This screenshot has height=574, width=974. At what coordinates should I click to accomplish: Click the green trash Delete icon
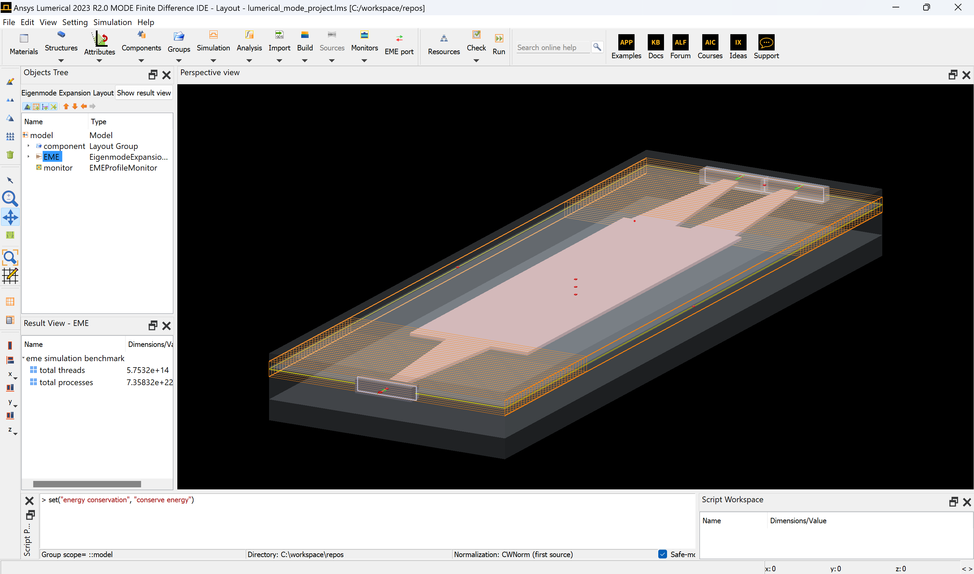(x=10, y=155)
